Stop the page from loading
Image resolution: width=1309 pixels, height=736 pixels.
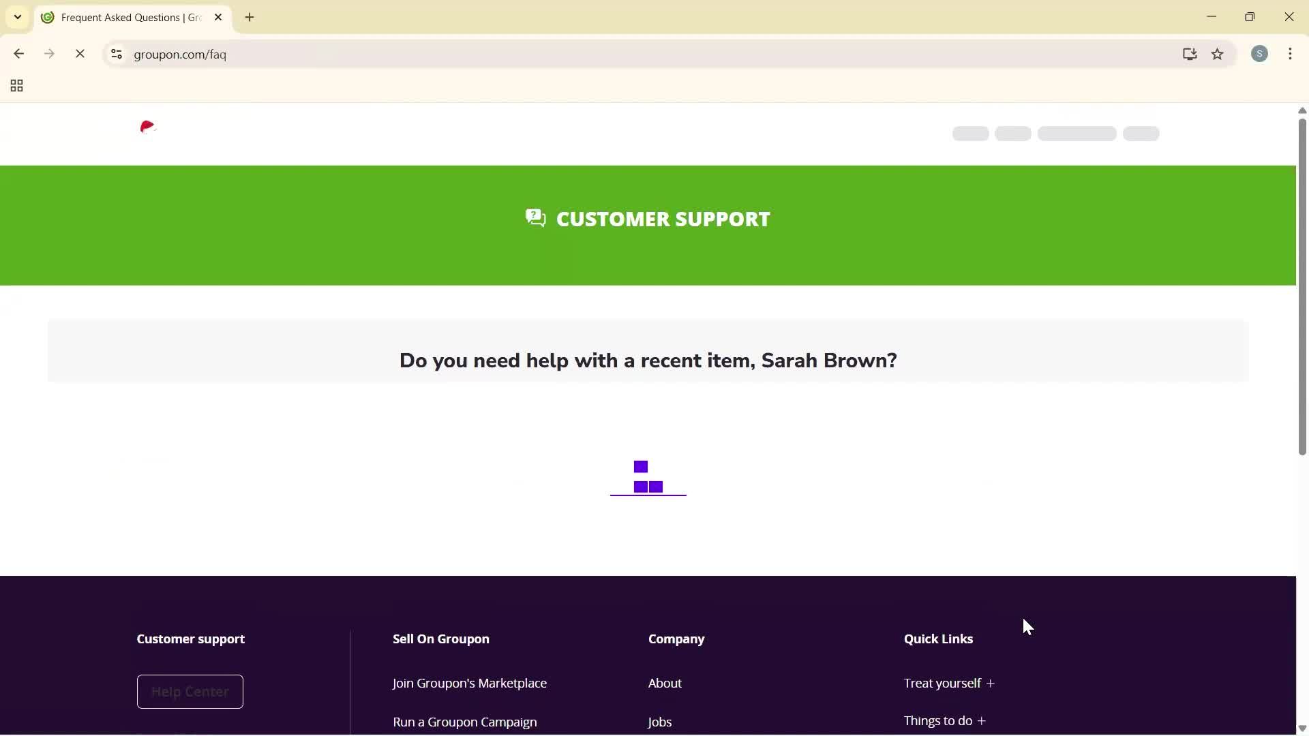pos(80,54)
